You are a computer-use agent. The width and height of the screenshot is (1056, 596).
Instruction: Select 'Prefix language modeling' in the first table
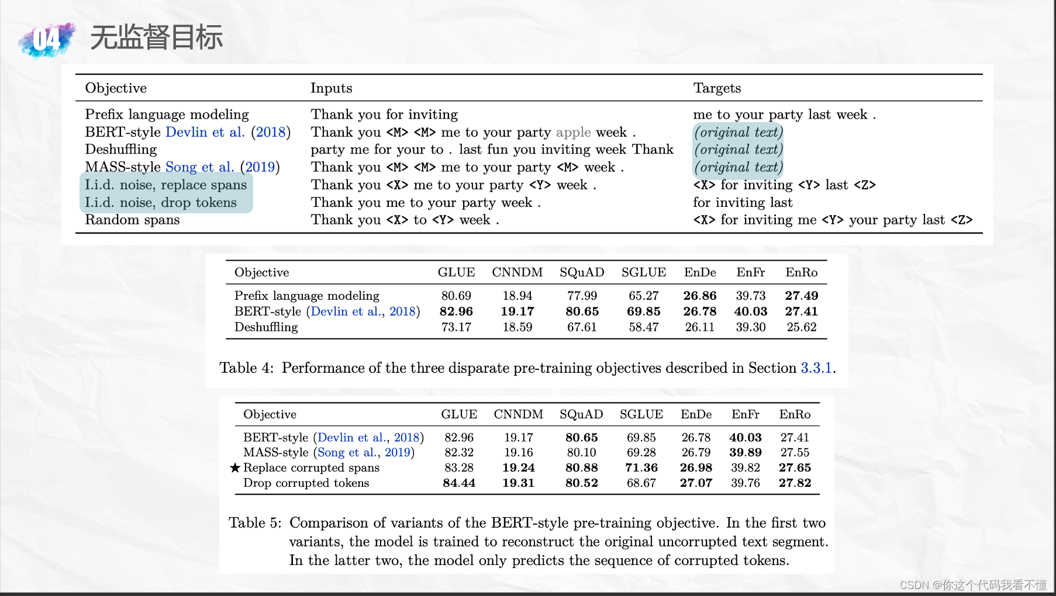(167, 115)
